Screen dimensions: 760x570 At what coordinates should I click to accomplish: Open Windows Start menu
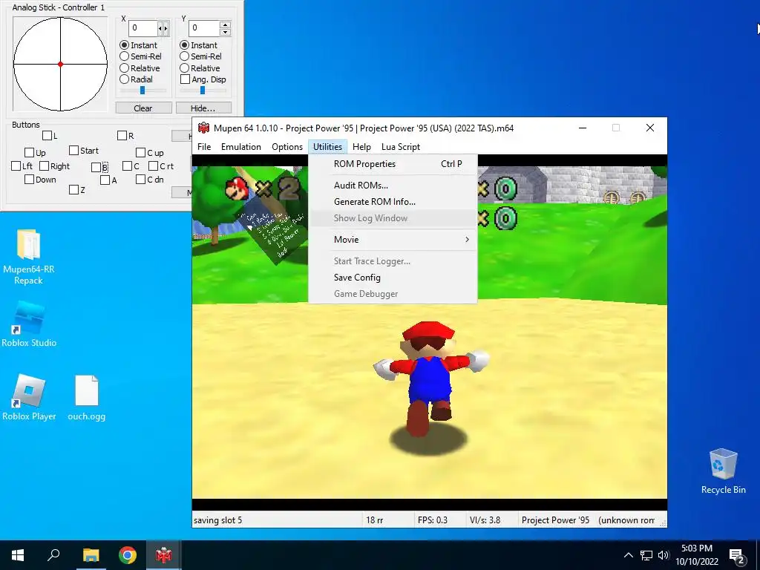point(18,555)
